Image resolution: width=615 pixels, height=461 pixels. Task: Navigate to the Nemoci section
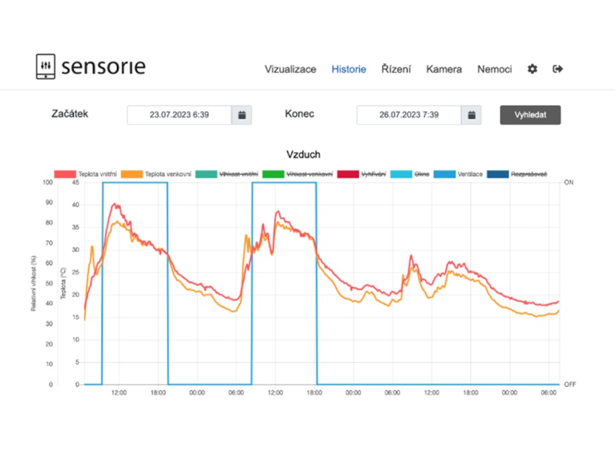(494, 69)
